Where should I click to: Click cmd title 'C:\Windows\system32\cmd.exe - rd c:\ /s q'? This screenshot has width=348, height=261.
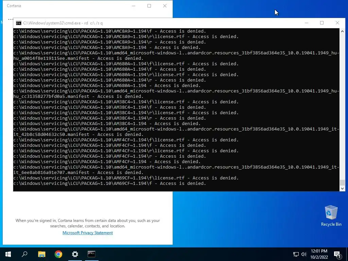click(63, 23)
